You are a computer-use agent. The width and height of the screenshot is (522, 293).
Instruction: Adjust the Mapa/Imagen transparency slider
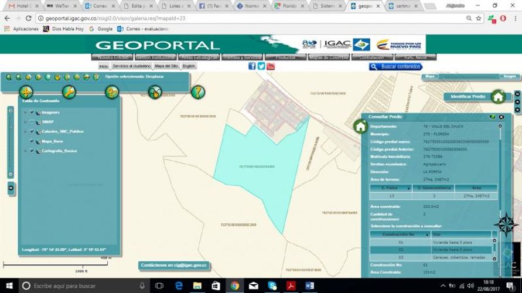coord(469,76)
